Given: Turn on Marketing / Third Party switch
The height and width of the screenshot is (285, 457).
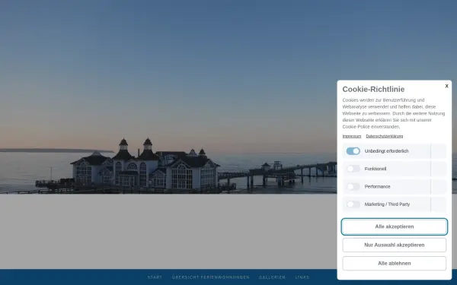Looking at the screenshot, I should click(x=353, y=204).
